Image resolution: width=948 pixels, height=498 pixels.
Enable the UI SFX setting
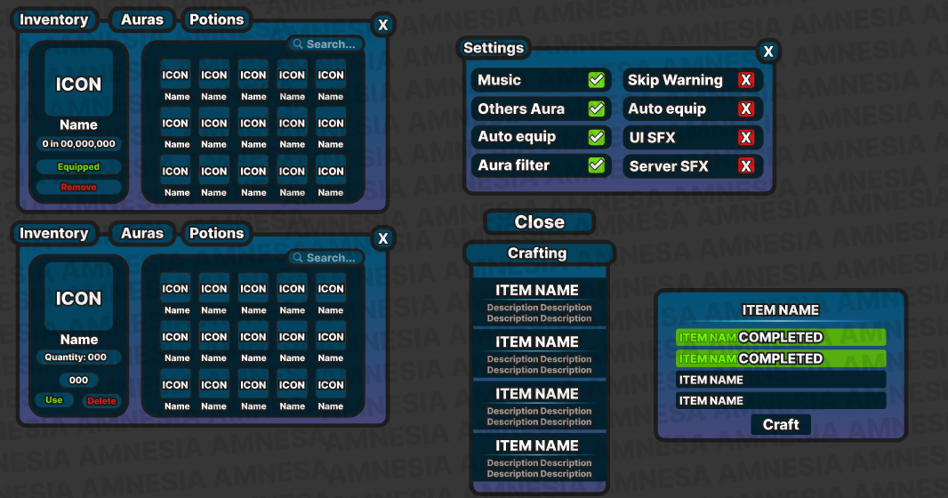tap(746, 137)
